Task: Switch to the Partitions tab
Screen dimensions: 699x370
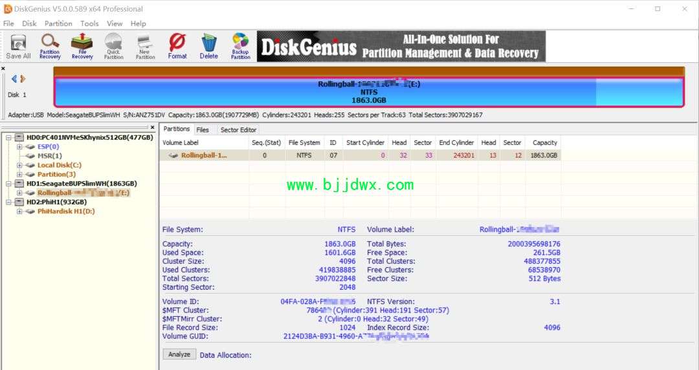Action: [x=177, y=129]
